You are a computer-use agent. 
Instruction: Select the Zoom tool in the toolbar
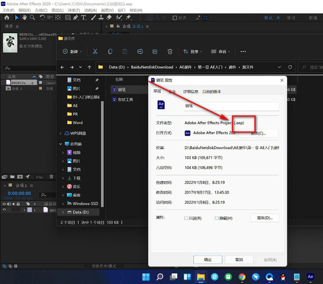pos(33,18)
